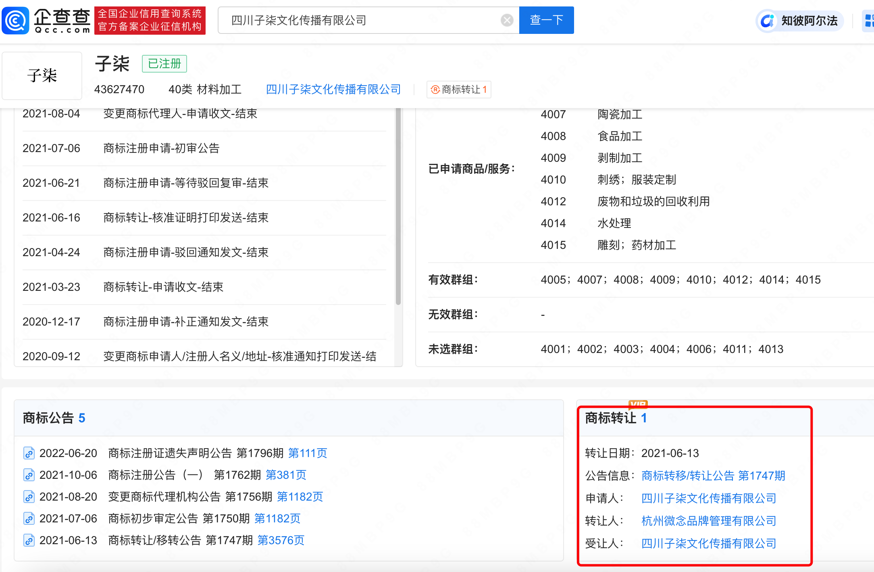Viewport: 874px width, 572px height.
Task: Click the 4008 食品加工 service row
Action: click(x=591, y=136)
